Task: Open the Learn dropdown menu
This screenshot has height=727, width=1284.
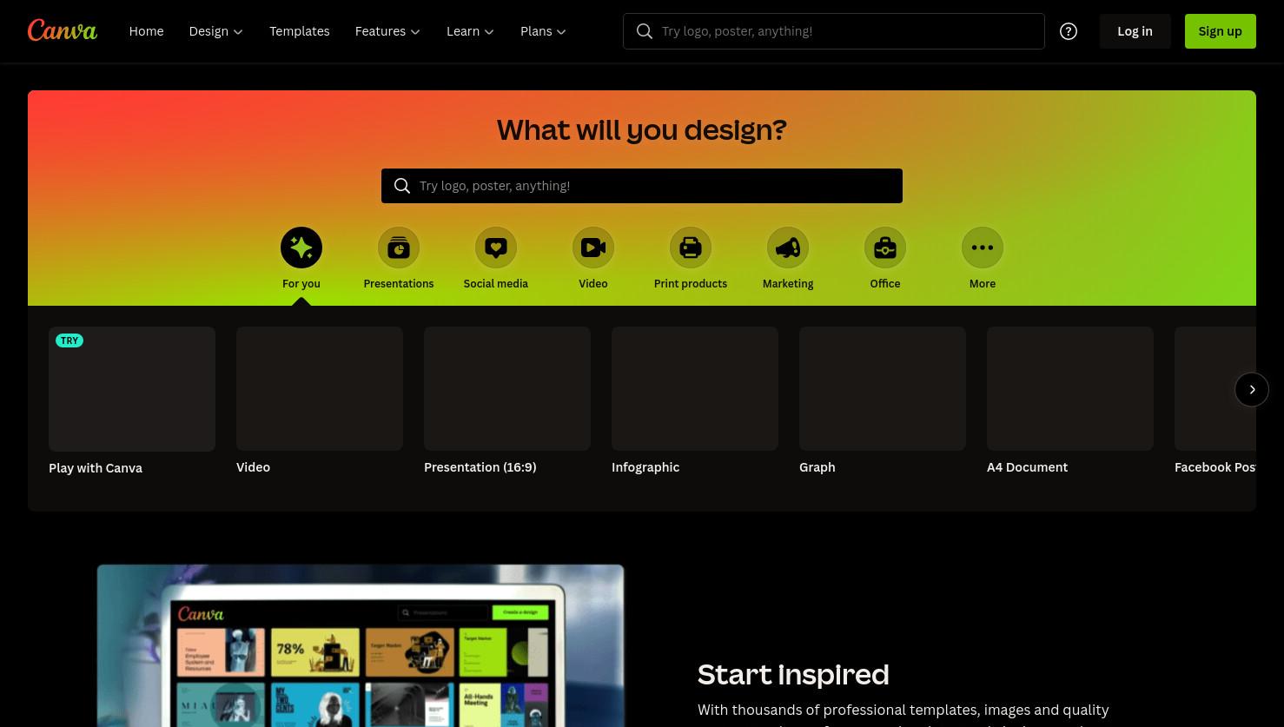Action: click(x=470, y=31)
